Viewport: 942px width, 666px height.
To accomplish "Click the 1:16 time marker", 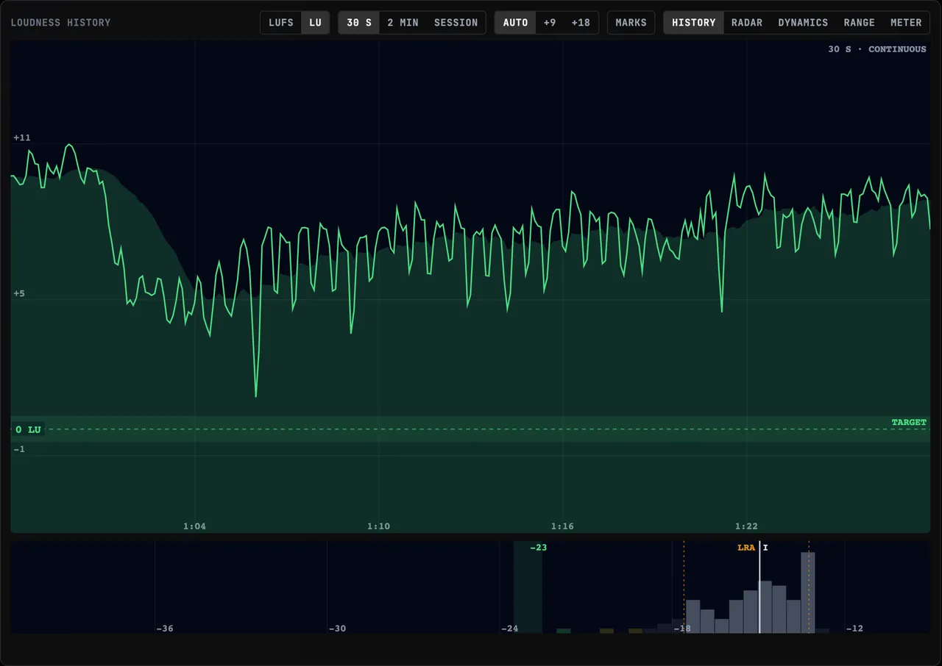I will coord(562,526).
